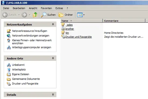
Task: Click the Heimnetzwerk einrichten house icon
Action: click(x=9, y=41)
